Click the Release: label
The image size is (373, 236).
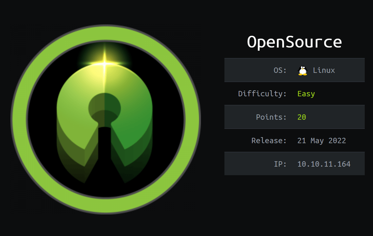269,141
